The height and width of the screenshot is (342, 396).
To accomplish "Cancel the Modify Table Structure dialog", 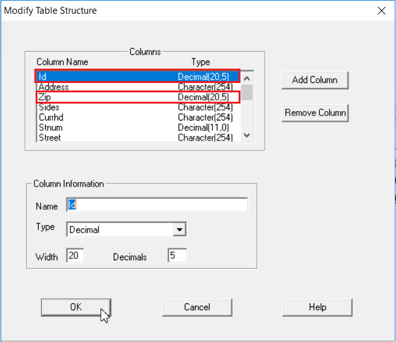I will point(197,307).
